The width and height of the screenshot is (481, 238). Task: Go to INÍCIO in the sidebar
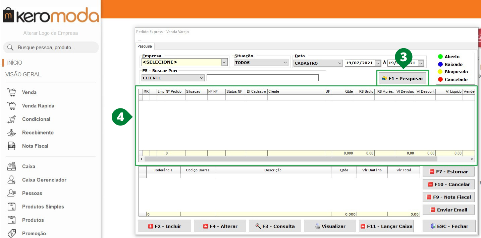15,63
